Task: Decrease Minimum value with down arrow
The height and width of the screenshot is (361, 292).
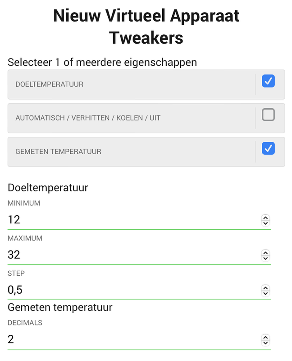Action: (x=265, y=222)
